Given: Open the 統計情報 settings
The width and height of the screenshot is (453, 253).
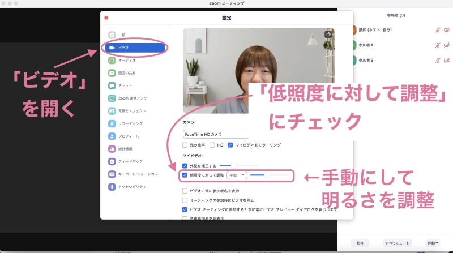Looking at the screenshot, I should [x=121, y=149].
